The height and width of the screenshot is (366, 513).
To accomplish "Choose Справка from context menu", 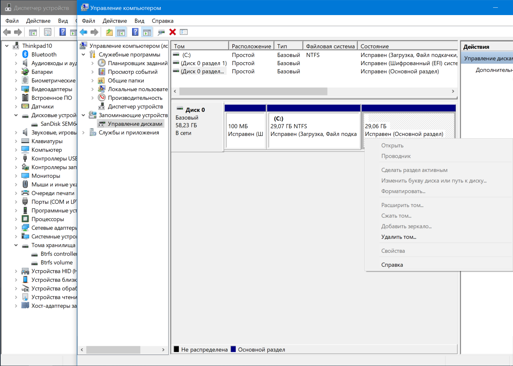I will click(x=392, y=265).
